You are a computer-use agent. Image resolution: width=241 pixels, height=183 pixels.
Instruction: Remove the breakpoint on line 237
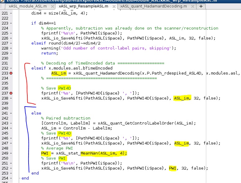11,93
